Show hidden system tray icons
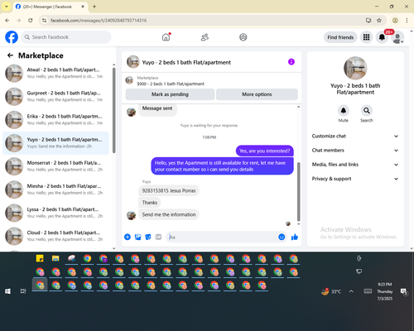 [351, 291]
